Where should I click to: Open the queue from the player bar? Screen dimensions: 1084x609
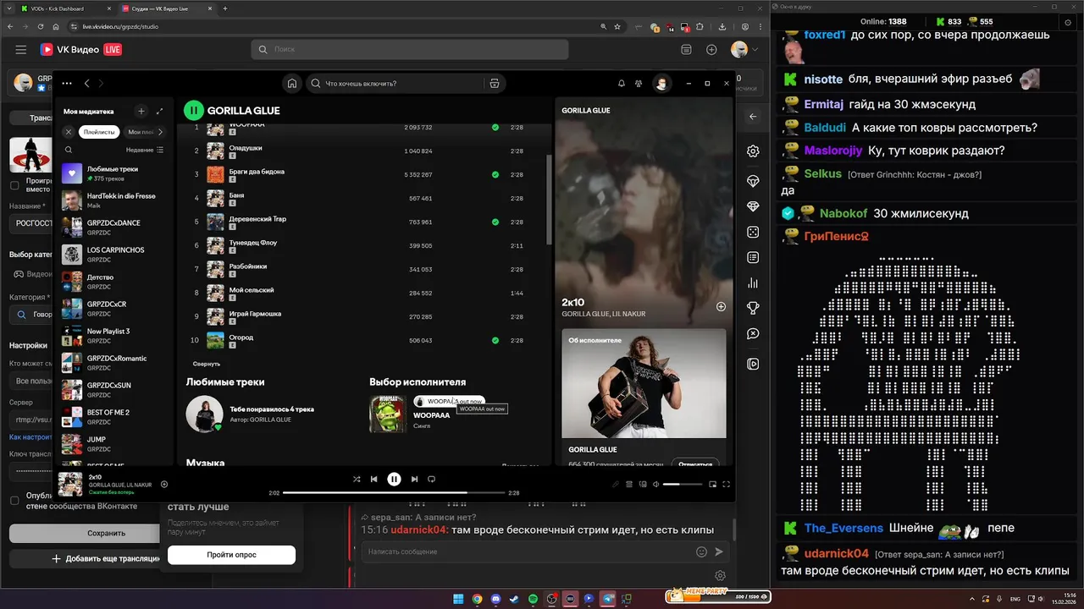[x=629, y=484]
